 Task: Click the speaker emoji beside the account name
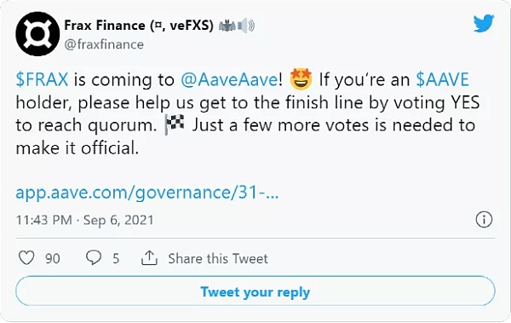246,26
